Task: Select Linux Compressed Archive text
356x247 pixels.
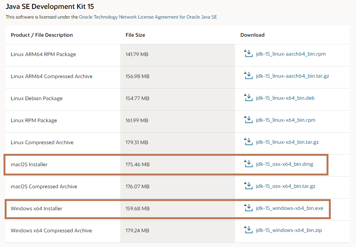Action: (42, 142)
